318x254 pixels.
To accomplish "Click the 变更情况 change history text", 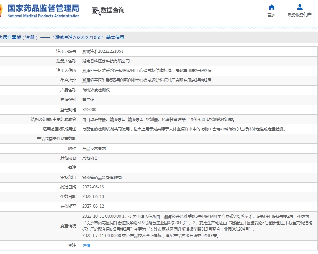I will coord(197,226).
